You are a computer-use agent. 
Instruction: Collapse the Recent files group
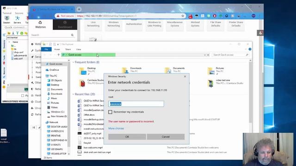[74, 94]
